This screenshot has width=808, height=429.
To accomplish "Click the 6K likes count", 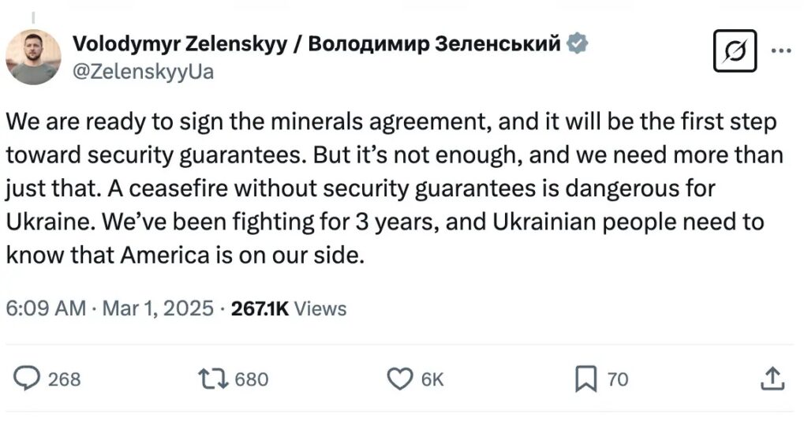I will click(x=432, y=379).
